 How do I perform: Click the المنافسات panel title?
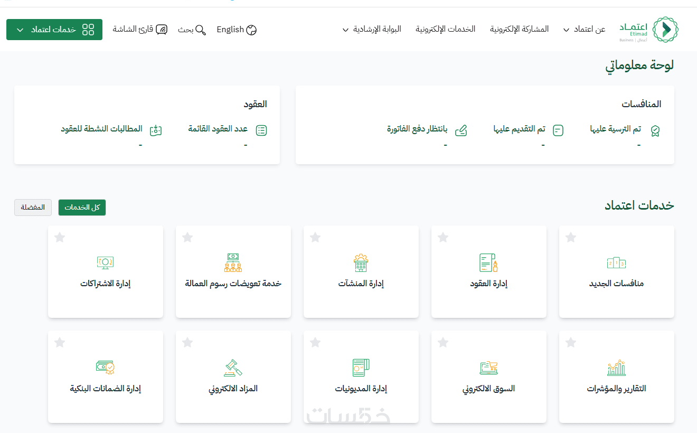coord(642,104)
